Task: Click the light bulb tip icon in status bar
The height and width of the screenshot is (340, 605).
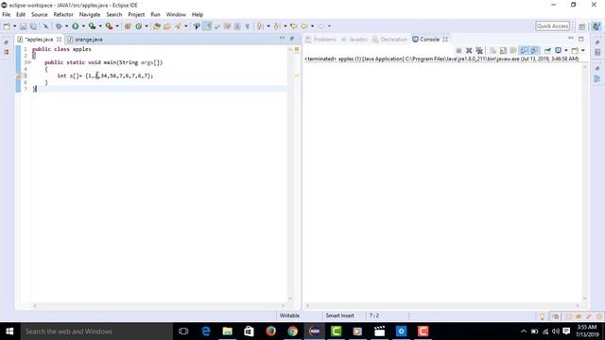Action: [x=542, y=316]
